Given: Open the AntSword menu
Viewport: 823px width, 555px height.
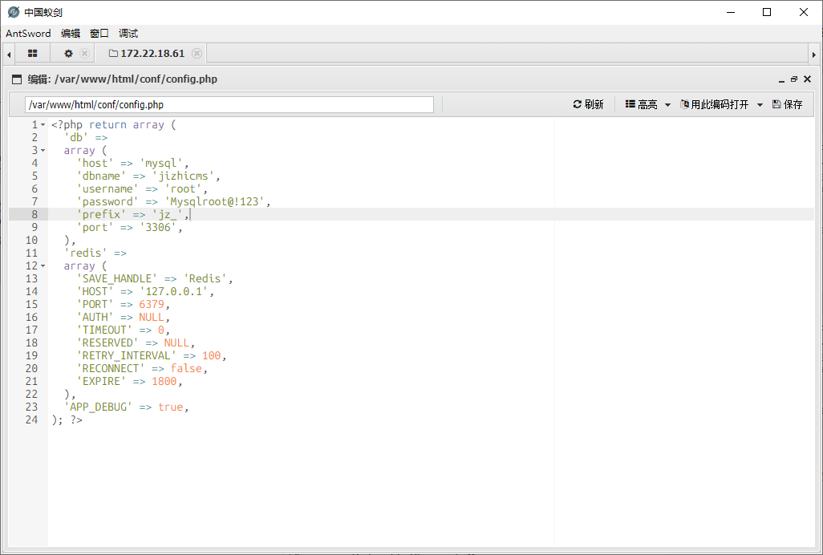Looking at the screenshot, I should coord(28,34).
